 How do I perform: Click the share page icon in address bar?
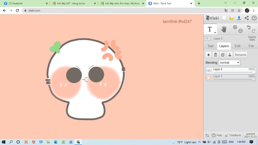(233, 11)
